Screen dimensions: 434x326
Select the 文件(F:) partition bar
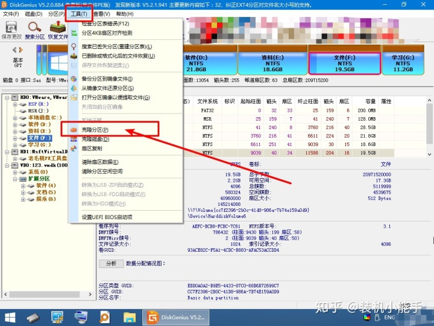pos(345,60)
